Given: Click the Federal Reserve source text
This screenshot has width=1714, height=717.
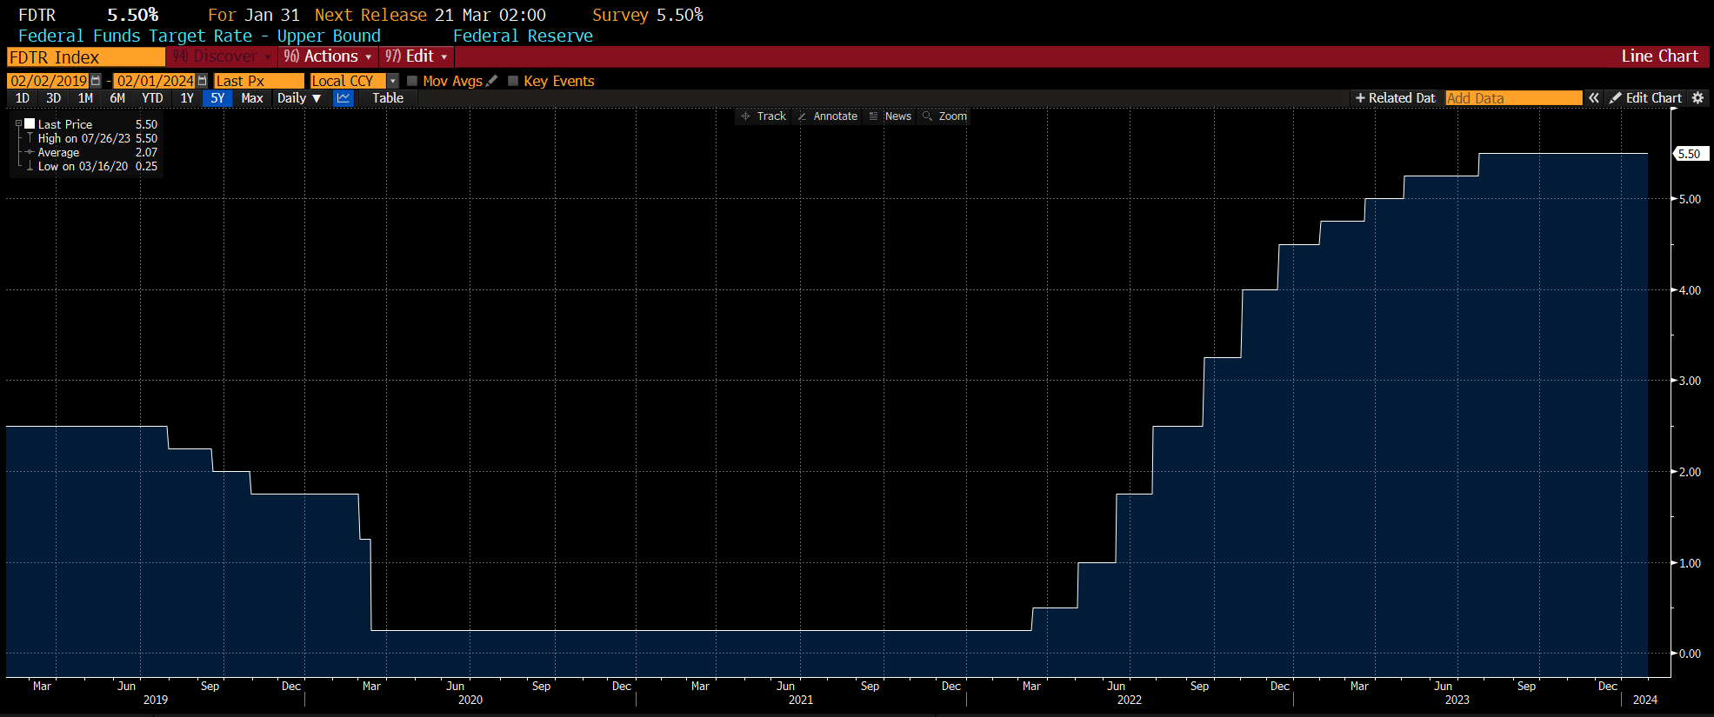Looking at the screenshot, I should [x=523, y=36].
